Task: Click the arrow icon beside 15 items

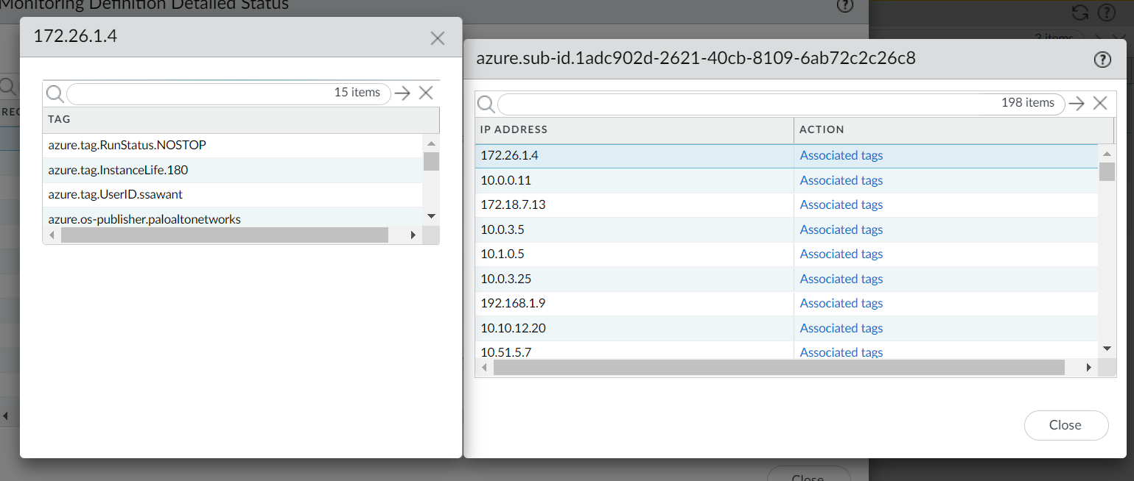Action: pyautogui.click(x=402, y=93)
